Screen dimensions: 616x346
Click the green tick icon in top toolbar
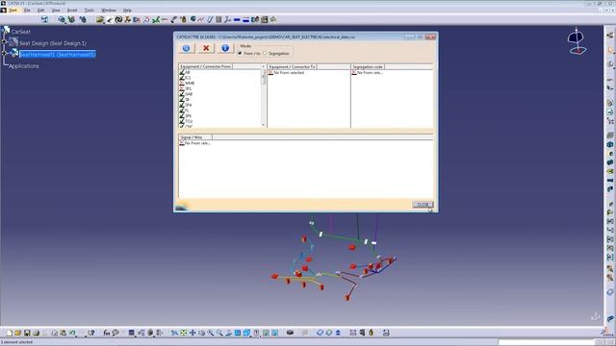[x=156, y=19]
